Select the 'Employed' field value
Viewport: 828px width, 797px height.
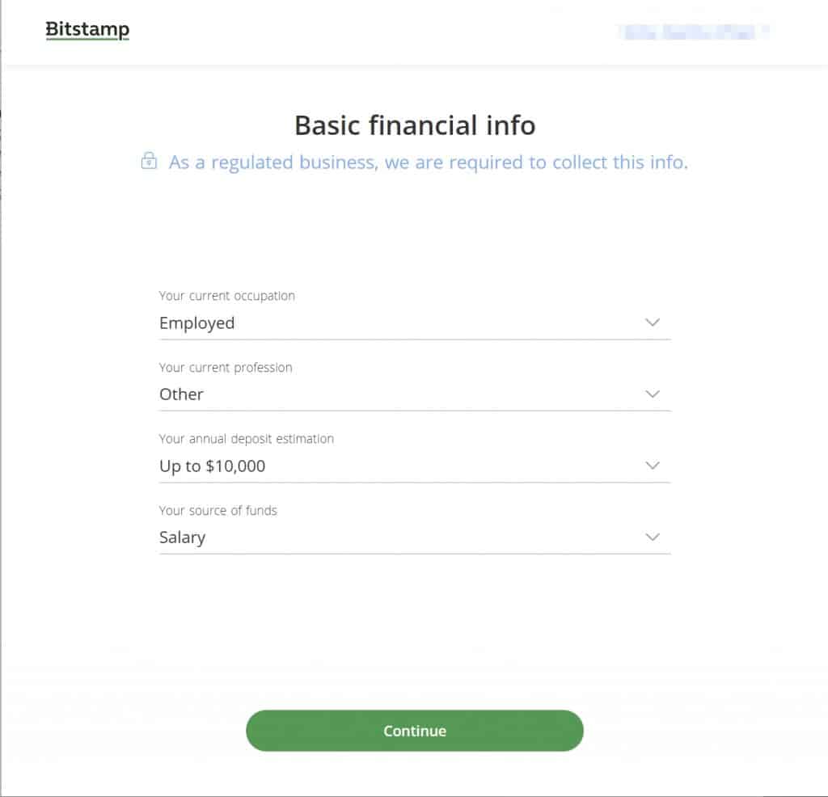coord(196,323)
